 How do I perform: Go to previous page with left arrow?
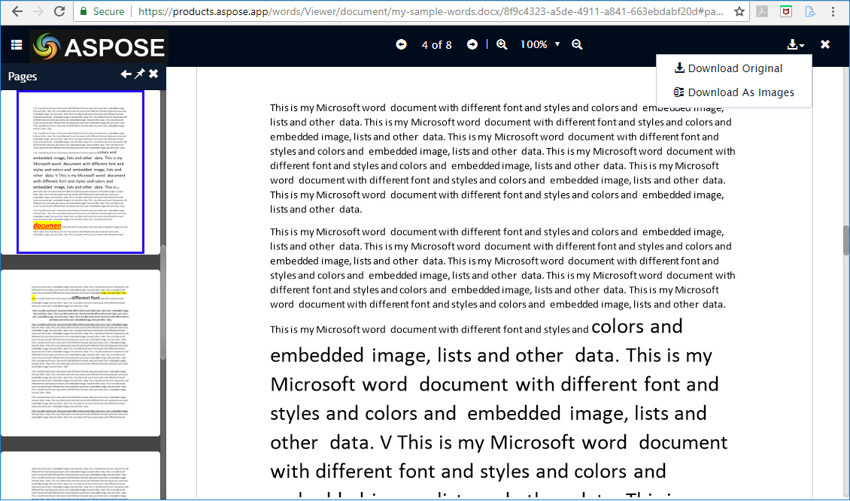[x=401, y=44]
